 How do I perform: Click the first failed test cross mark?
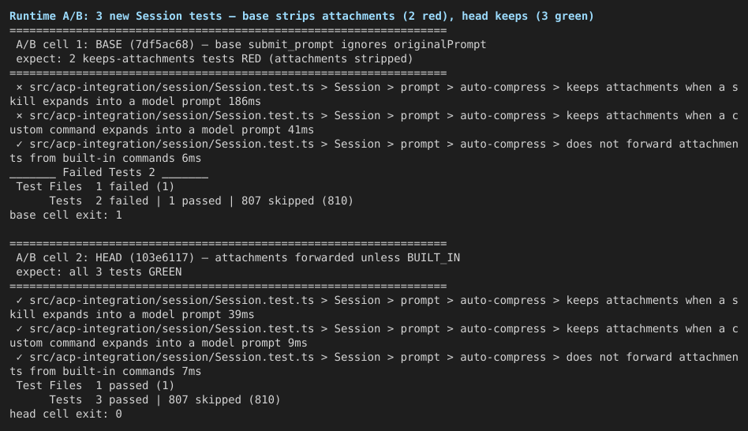click(x=20, y=88)
